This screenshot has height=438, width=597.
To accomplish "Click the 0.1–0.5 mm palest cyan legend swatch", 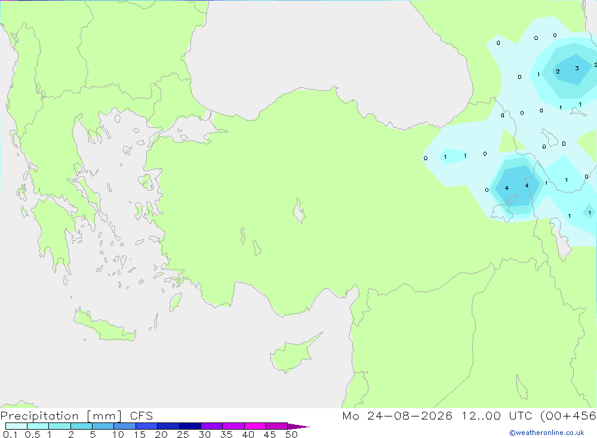I will (x=16, y=426).
